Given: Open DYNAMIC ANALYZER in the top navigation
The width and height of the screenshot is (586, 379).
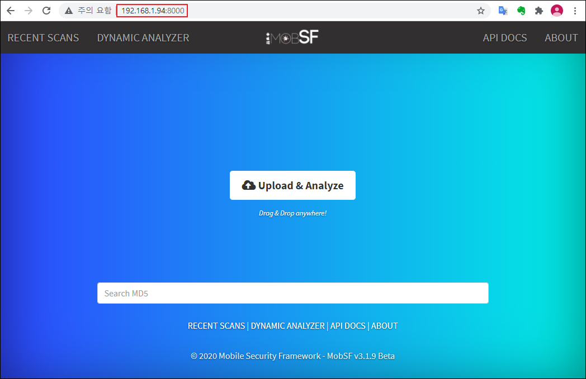Looking at the screenshot, I should pos(143,37).
